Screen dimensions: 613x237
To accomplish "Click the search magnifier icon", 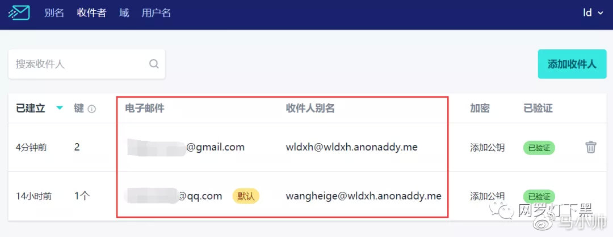I will click(x=154, y=63).
